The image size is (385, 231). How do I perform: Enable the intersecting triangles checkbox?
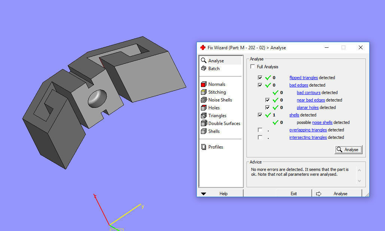click(x=260, y=137)
